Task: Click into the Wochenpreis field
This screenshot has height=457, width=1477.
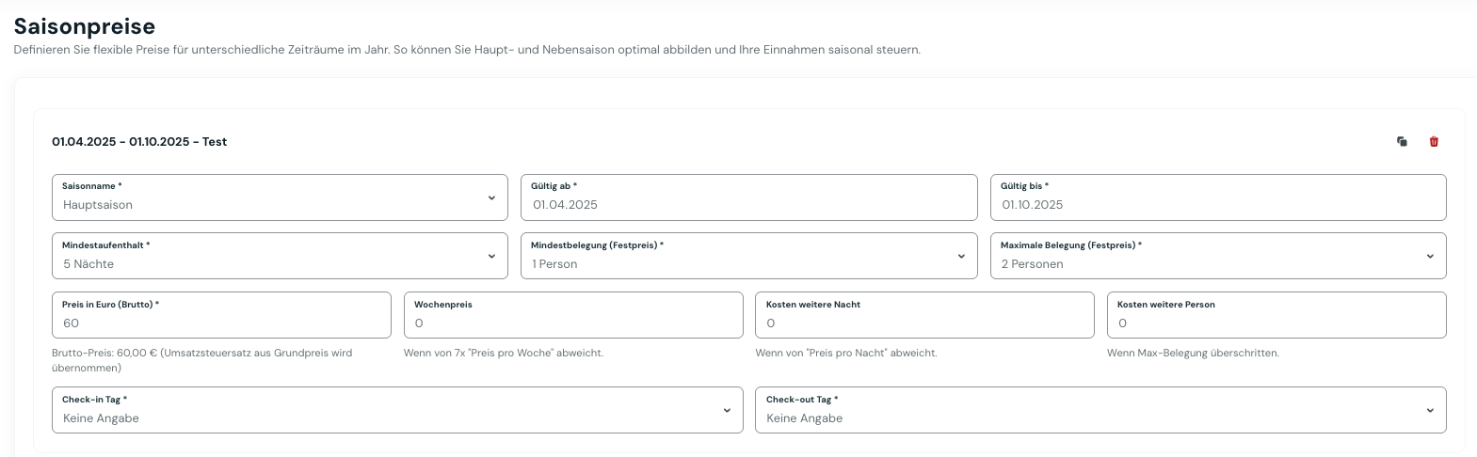Action: (572, 323)
